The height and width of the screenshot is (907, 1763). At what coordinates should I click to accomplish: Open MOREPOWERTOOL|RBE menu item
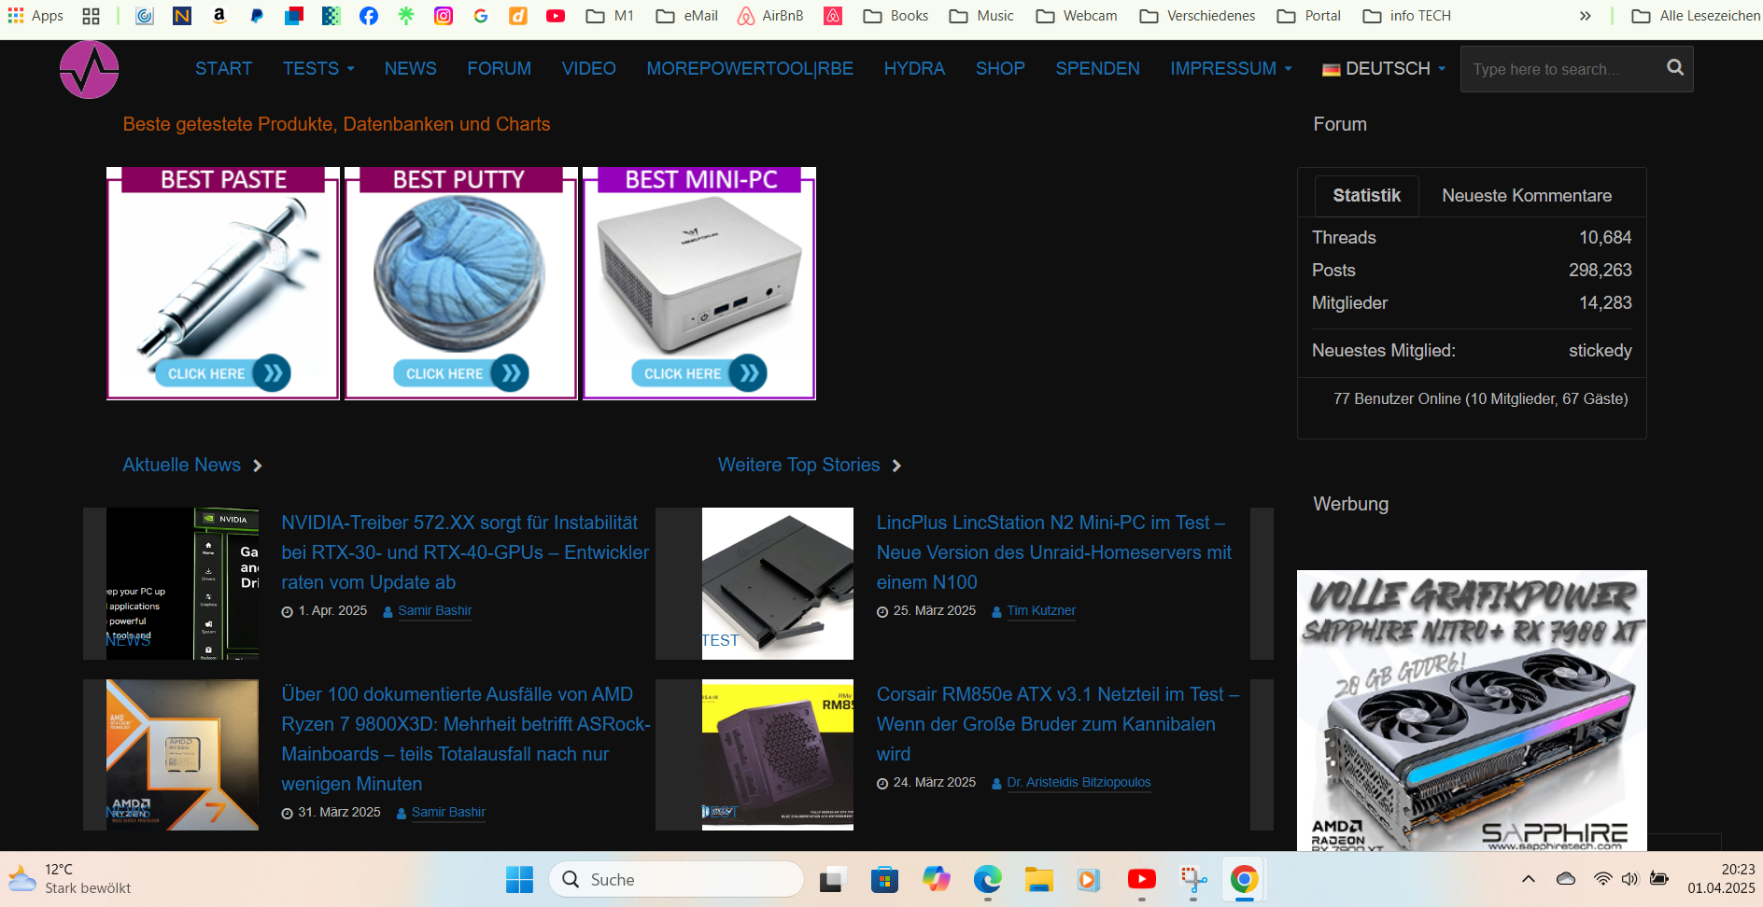pyautogui.click(x=750, y=68)
